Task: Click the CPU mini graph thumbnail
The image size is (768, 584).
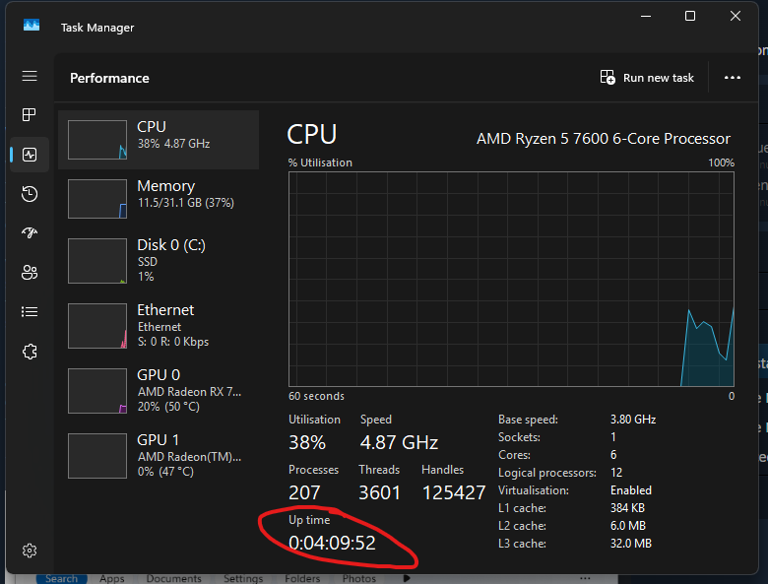Action: click(x=97, y=140)
